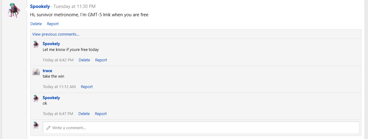Click Spookely's name above the "ok" comment
Viewport: 368px width, 139px height.
tap(51, 98)
